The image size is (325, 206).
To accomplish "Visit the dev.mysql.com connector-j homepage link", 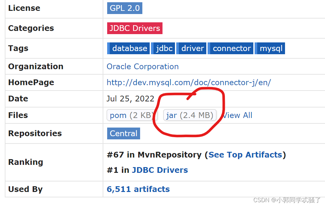I will click(189, 83).
